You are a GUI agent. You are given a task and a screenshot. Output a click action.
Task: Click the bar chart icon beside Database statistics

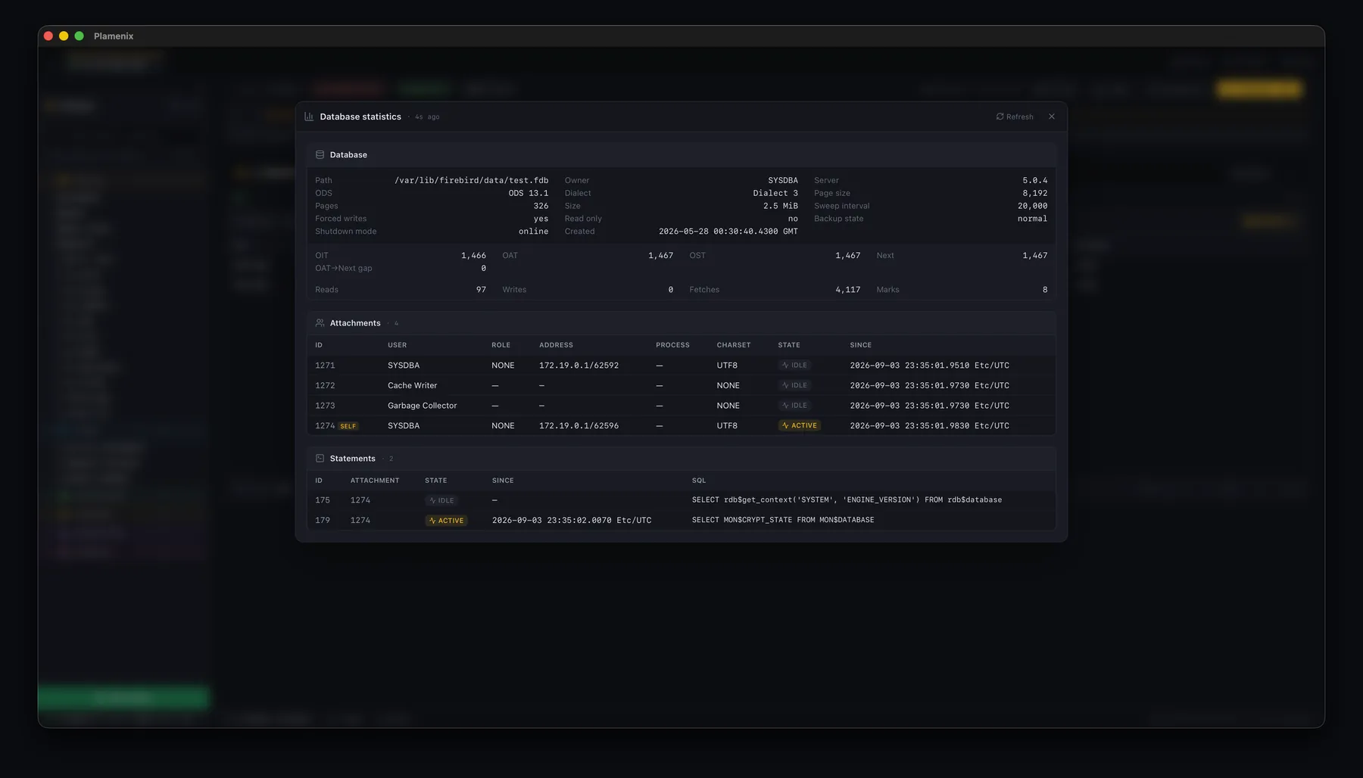tap(309, 117)
